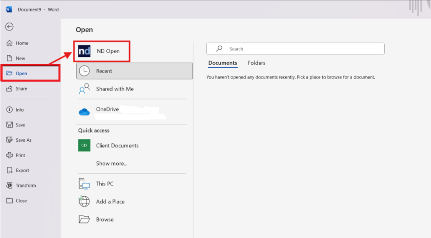Click the Save As icon
Image resolution: width=431 pixels, height=238 pixels.
point(9,140)
